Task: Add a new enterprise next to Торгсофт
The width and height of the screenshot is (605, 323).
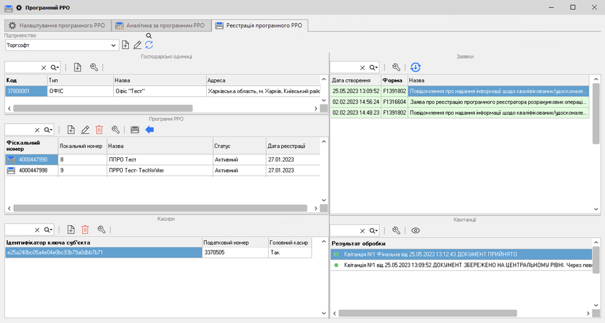Action: coord(125,45)
